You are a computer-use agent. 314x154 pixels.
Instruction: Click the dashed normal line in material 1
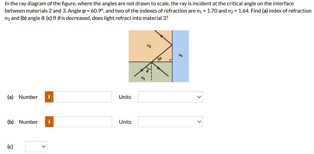[x=151, y=72]
